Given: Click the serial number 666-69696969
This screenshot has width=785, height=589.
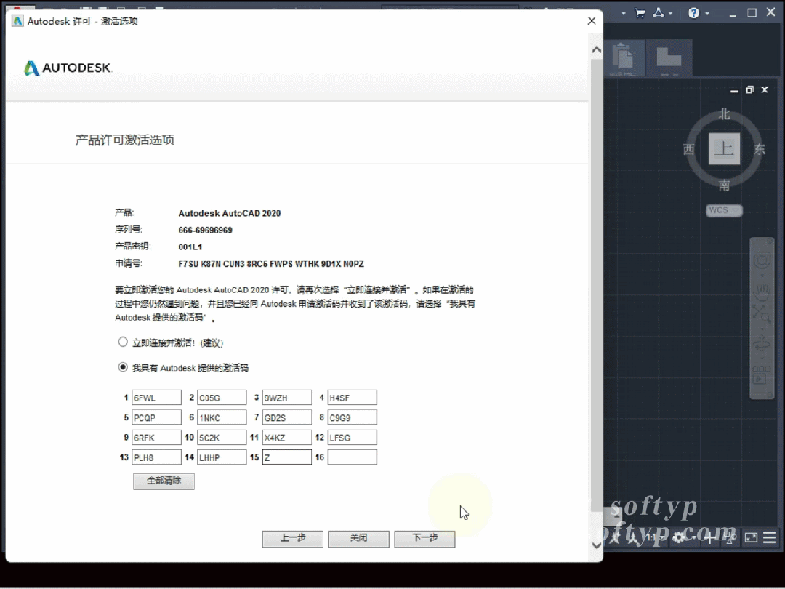Looking at the screenshot, I should [205, 231].
